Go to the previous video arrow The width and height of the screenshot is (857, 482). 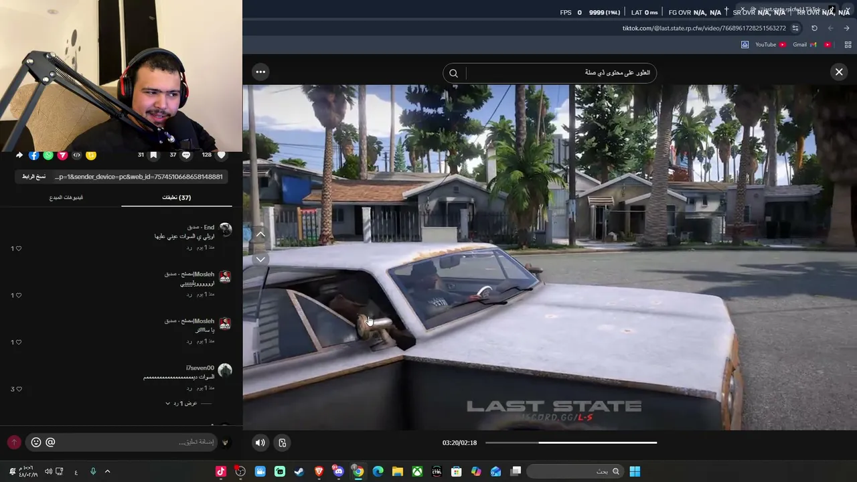[x=260, y=234]
